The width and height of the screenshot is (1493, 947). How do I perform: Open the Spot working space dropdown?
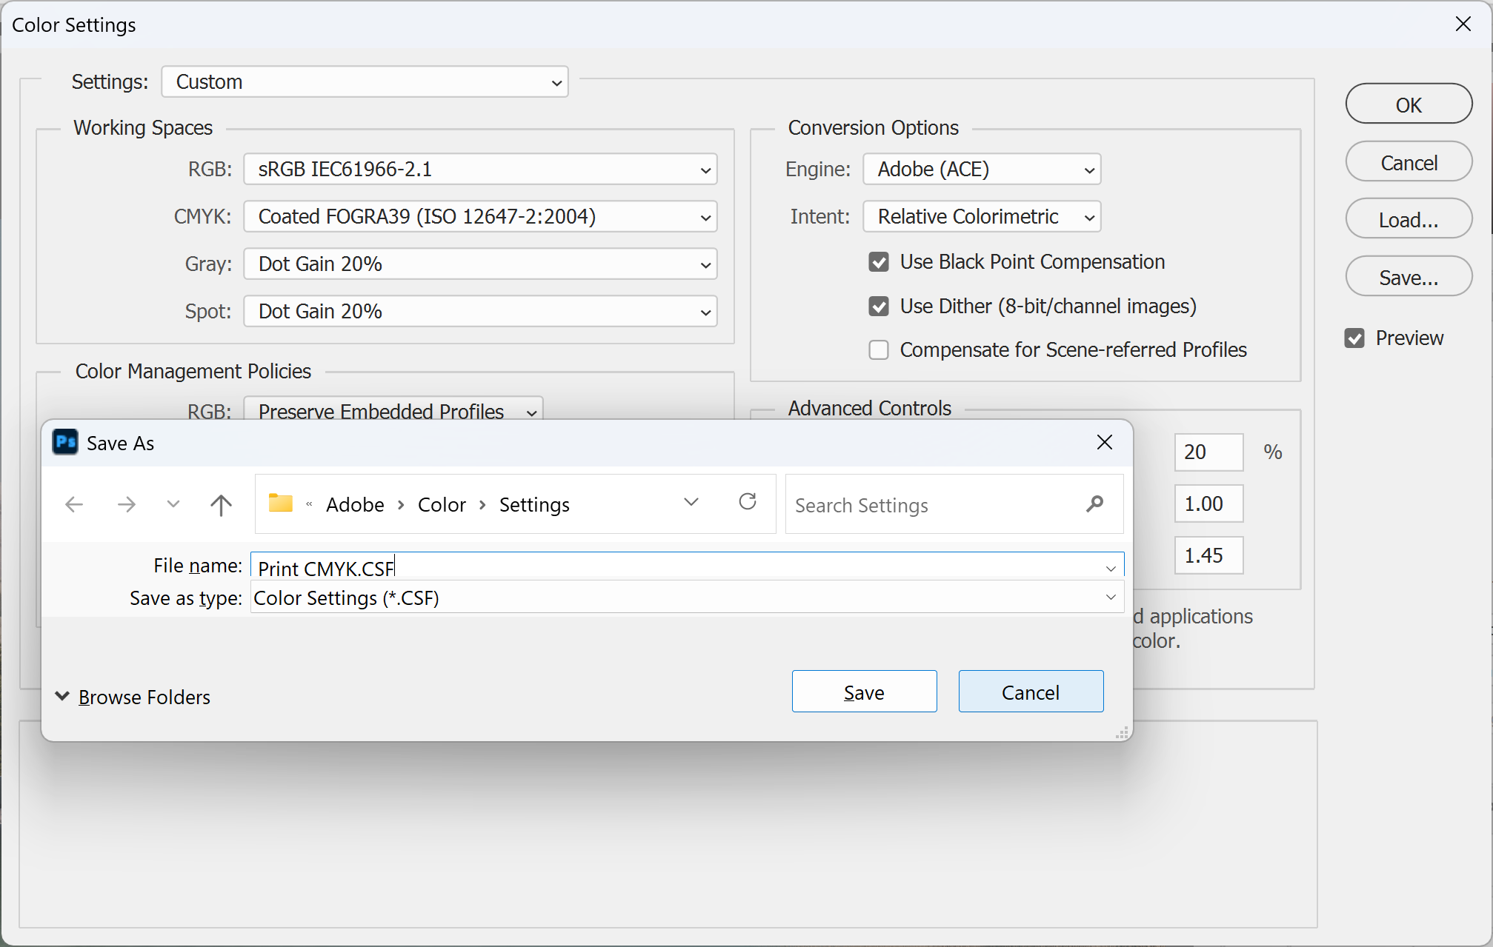tap(480, 312)
